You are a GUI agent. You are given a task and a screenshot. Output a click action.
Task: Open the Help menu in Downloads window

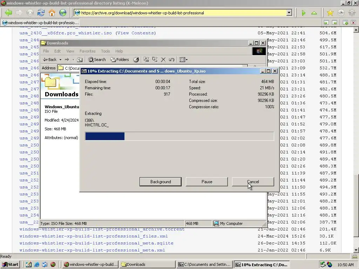pos(119,51)
